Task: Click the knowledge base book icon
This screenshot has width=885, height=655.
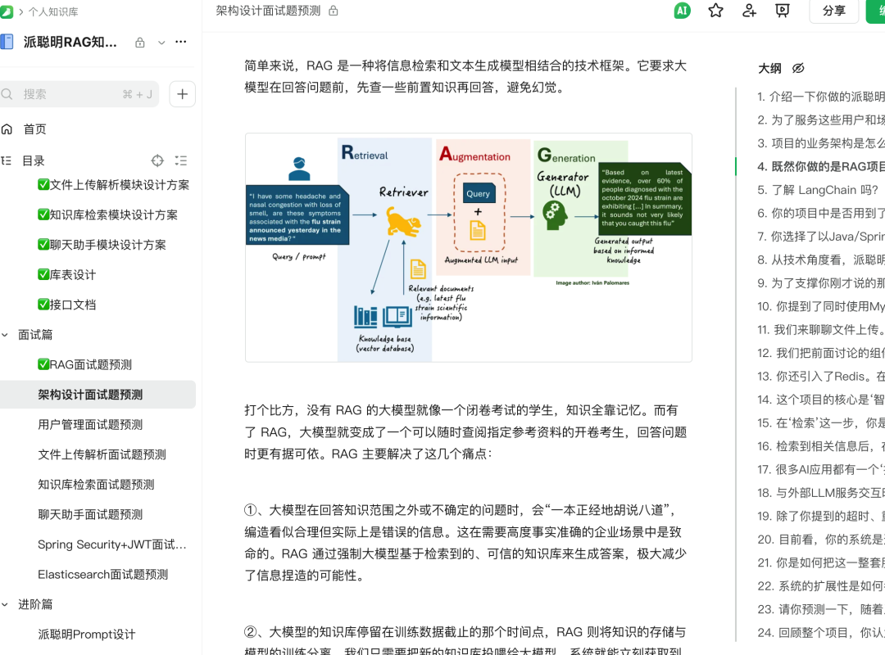Action: click(7, 42)
